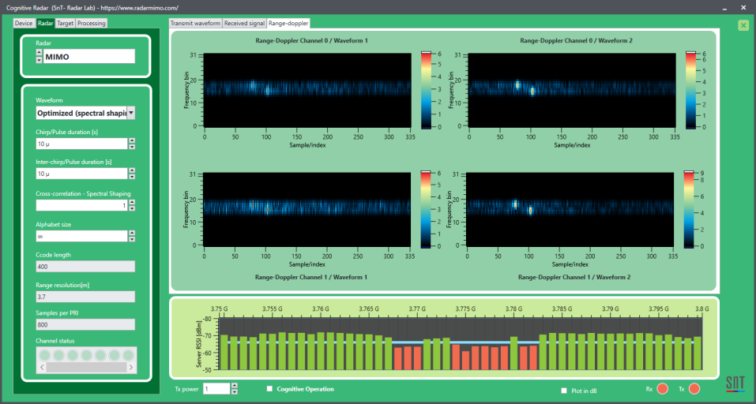The image size is (756, 404).
Task: Click scroll right arrow in Channel status
Action: [131, 367]
